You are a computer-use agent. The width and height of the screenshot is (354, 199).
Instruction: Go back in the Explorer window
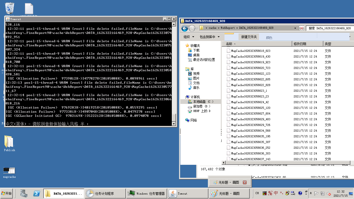(x=185, y=28)
